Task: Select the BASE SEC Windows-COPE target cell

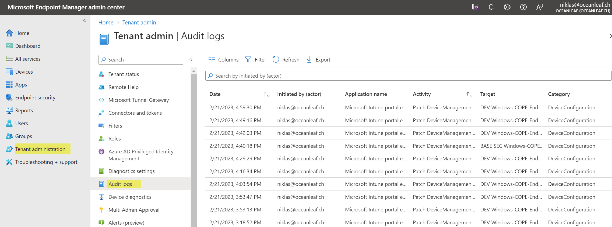Action: [512, 146]
